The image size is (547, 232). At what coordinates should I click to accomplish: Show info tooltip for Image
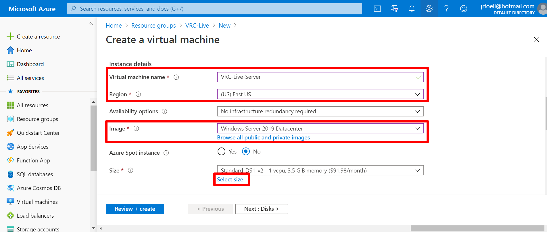(x=137, y=129)
